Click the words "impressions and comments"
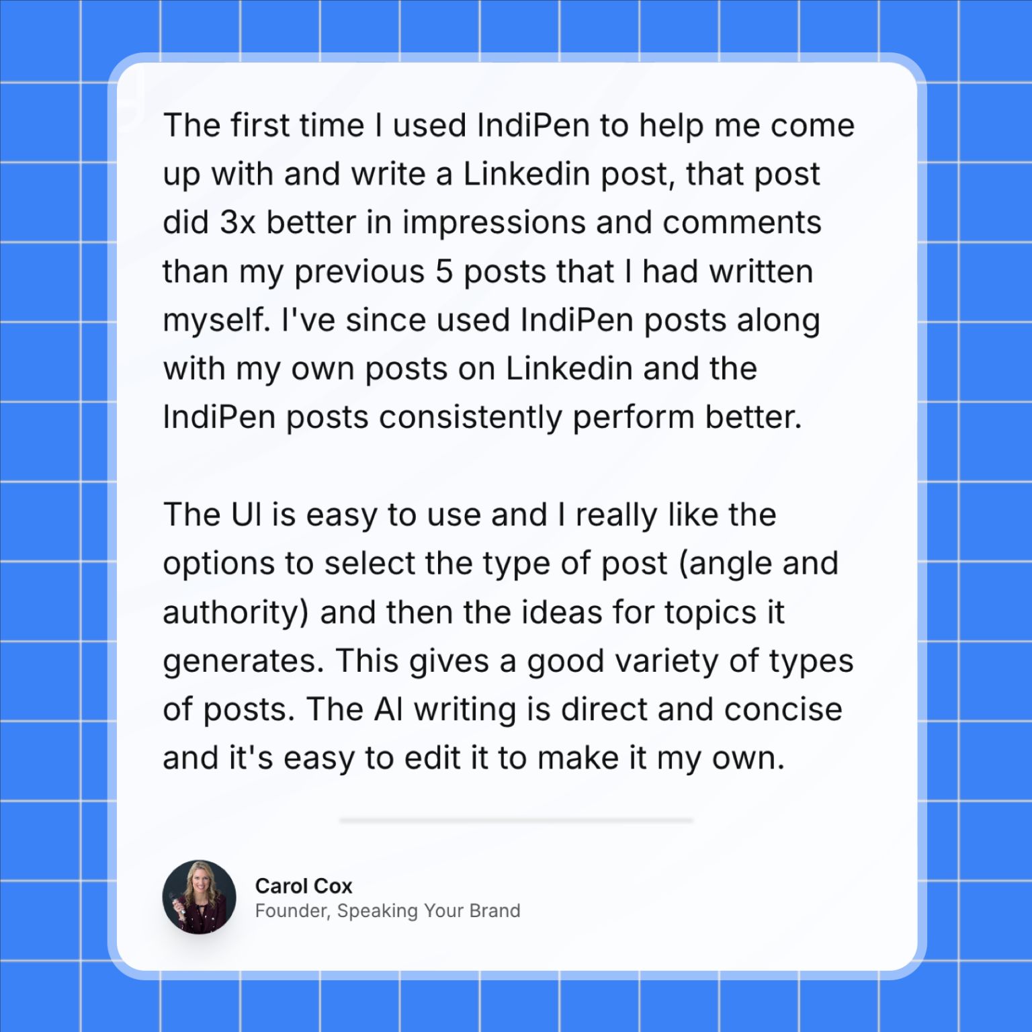1032x1032 pixels. point(611,224)
